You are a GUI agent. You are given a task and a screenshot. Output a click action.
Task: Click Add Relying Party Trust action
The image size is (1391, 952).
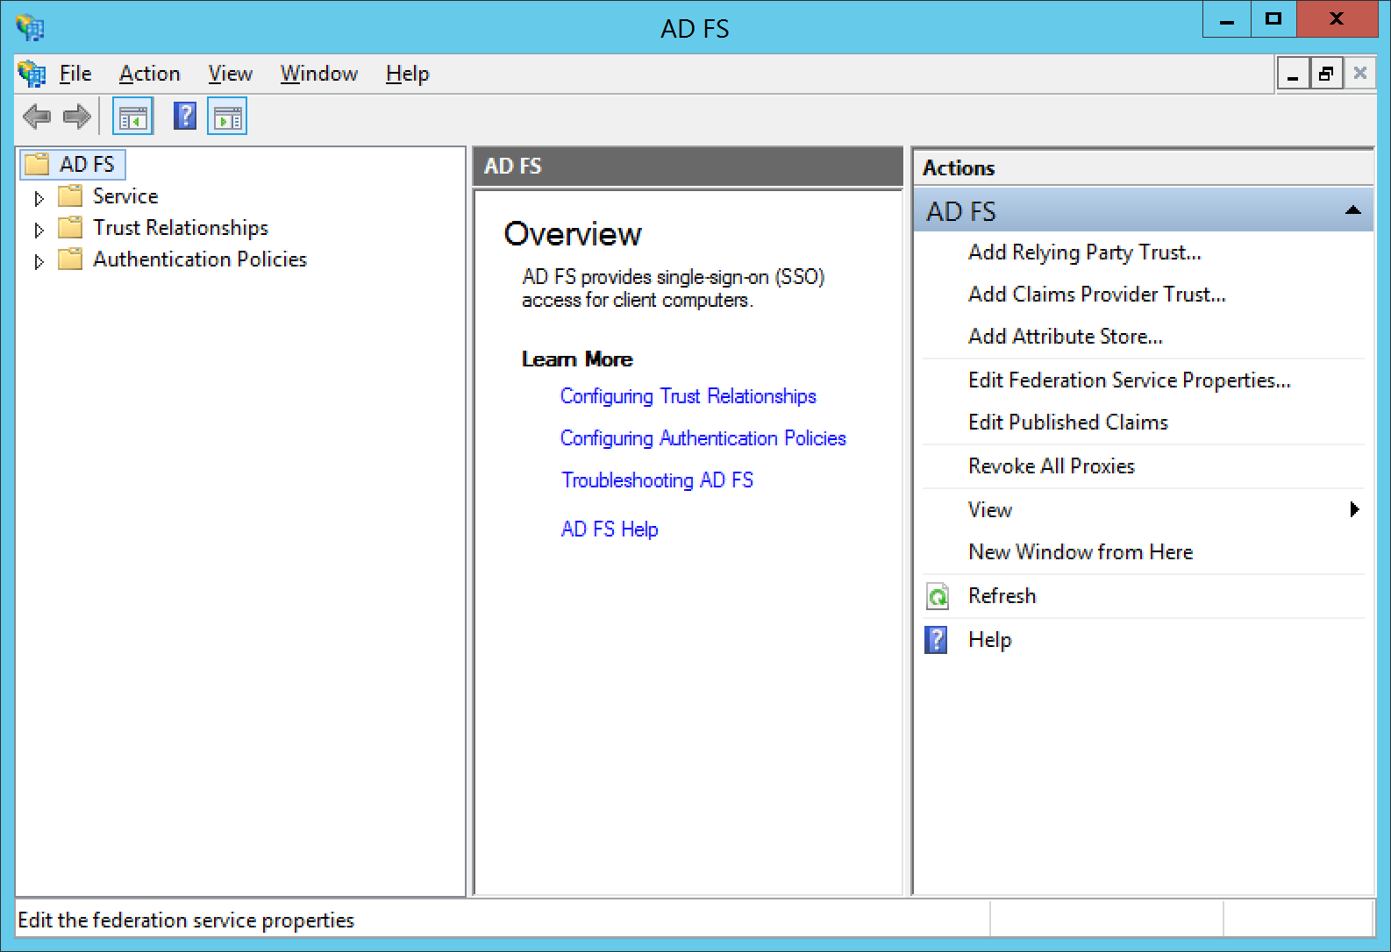click(1084, 252)
